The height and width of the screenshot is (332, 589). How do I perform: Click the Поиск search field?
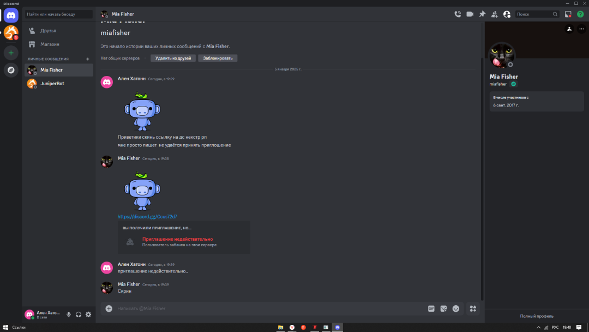[533, 14]
